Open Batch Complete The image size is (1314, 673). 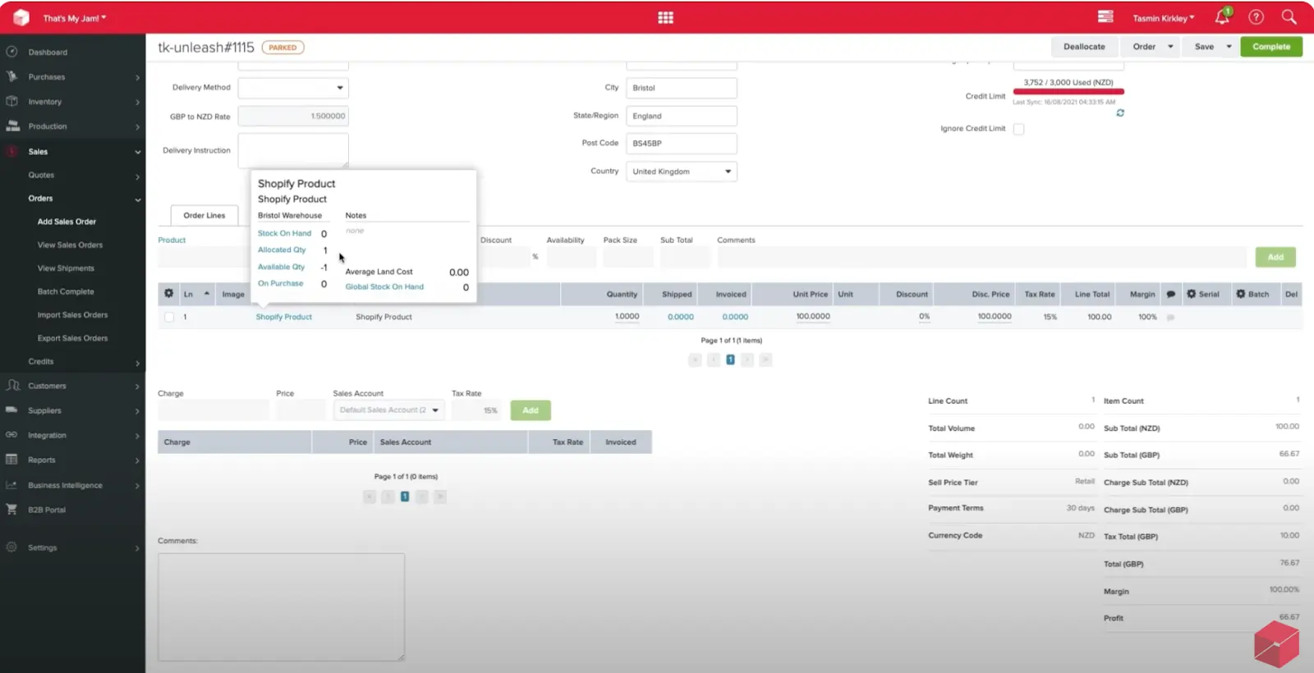click(66, 291)
